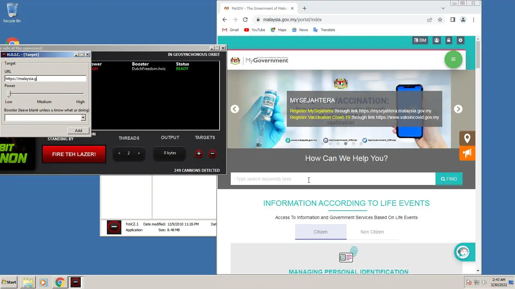Decrease threads with left arrow

coord(119,153)
